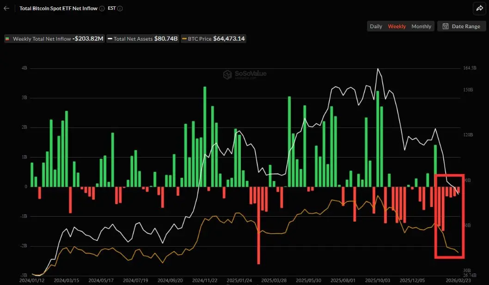Click the 2B left axis label
The image size is (489, 285).
click(x=24, y=127)
